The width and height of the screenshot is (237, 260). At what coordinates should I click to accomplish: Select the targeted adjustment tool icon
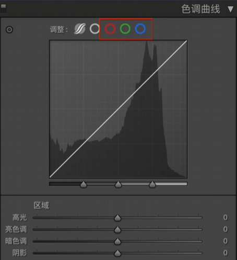(9, 30)
